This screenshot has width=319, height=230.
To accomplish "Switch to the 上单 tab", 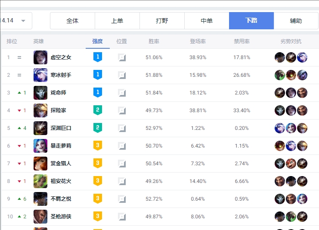I will (x=117, y=21).
